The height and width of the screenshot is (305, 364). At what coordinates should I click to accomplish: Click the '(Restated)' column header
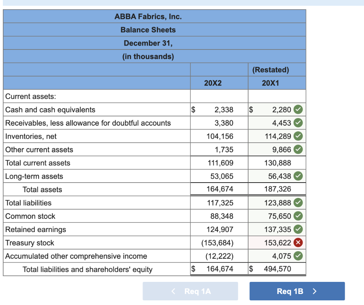(271, 70)
